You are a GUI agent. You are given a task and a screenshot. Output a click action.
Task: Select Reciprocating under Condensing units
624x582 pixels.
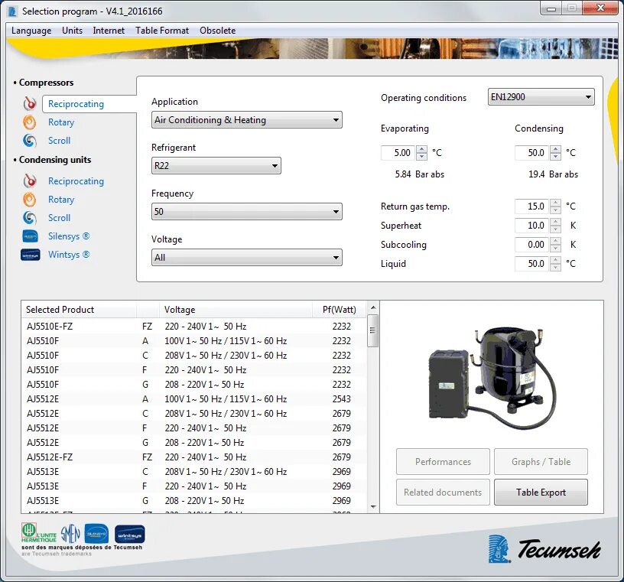pos(76,181)
